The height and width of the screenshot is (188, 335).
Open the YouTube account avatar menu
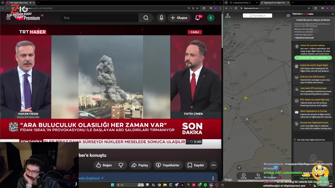pos(211,18)
